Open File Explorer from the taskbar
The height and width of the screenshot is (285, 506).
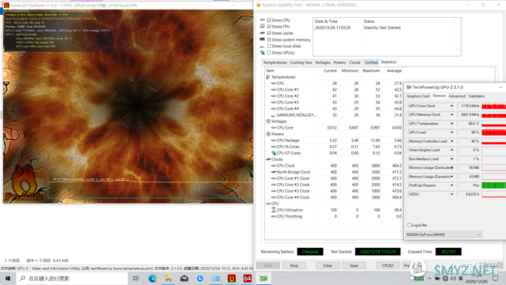(x=168, y=278)
